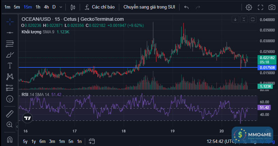Open the go-to-date calendar tool
Viewport: 278px width, 146px height.
click(92, 141)
